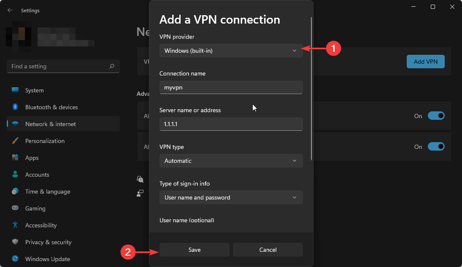Click the Server name or address field

click(x=231, y=124)
